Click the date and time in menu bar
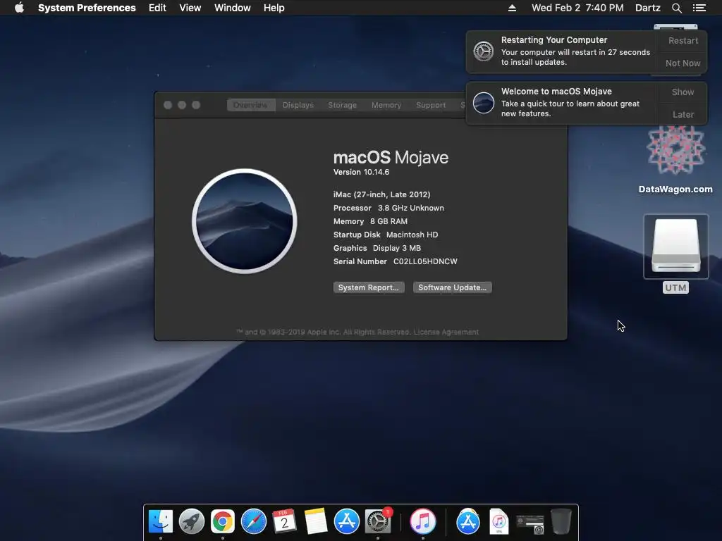The height and width of the screenshot is (541, 722). (577, 8)
